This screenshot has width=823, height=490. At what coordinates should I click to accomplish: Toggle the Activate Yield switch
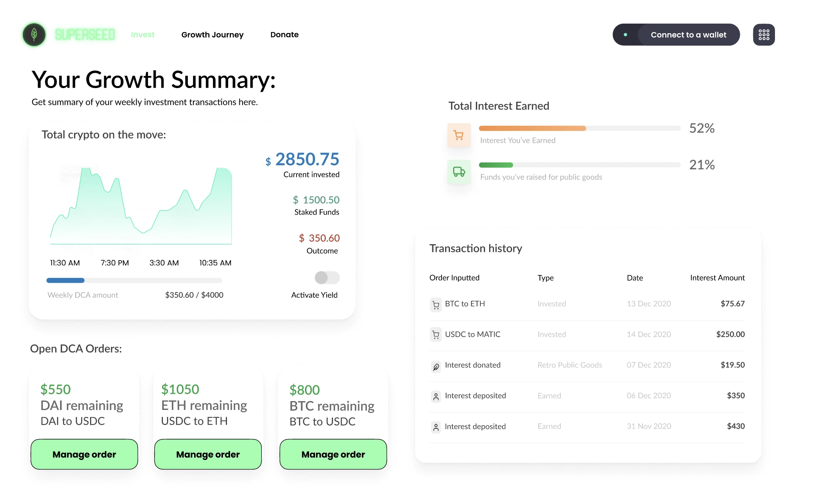click(x=327, y=277)
